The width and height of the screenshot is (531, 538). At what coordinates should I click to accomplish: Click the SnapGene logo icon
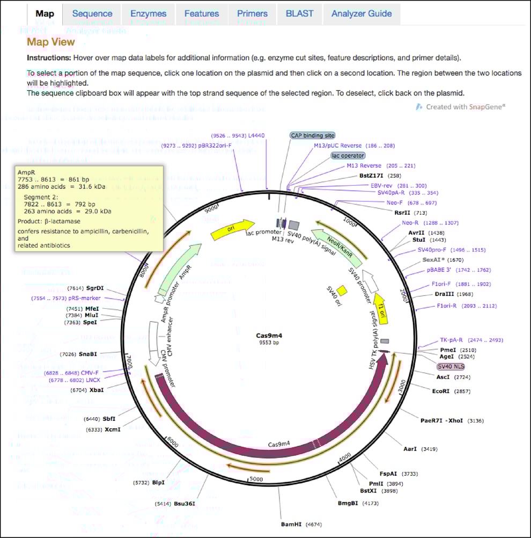coord(418,107)
